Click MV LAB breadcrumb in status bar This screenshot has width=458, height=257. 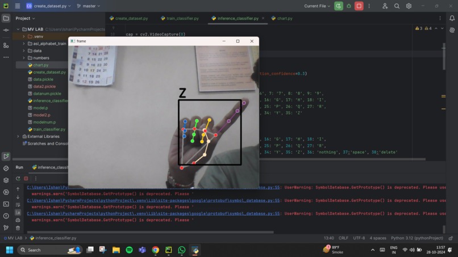click(13, 238)
